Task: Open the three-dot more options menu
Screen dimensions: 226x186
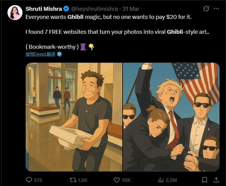Action: click(x=216, y=8)
